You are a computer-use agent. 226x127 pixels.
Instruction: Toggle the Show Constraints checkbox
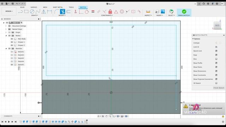point(216,75)
